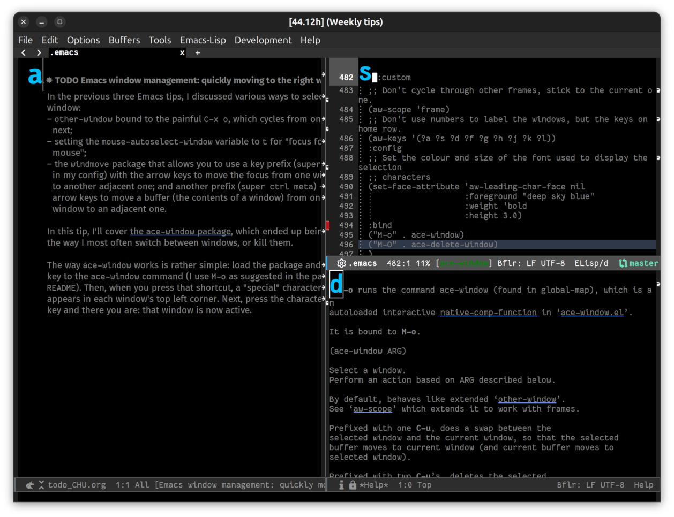Maximize the Emacs window from the title bar
This screenshot has height=517, width=674.
coord(60,22)
